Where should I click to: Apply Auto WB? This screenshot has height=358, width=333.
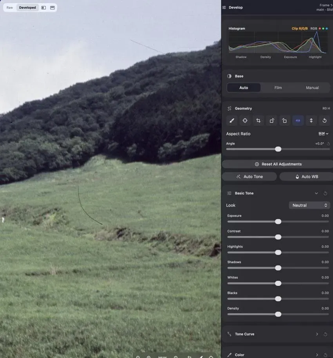pos(306,177)
